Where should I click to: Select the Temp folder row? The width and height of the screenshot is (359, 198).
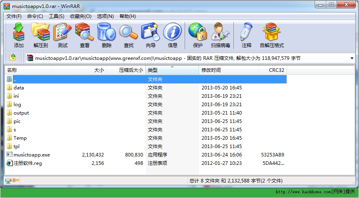pos(146,138)
